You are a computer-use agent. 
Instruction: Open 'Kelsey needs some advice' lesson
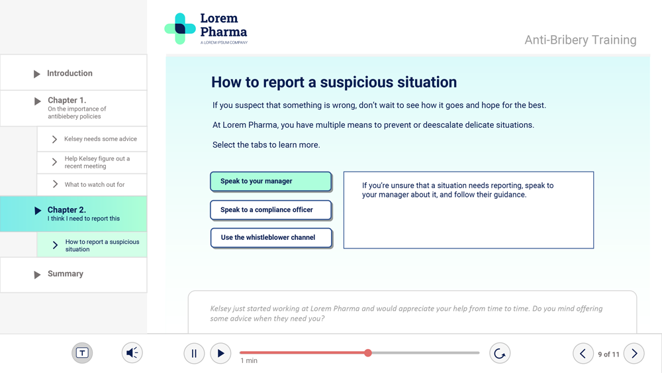[100, 139]
